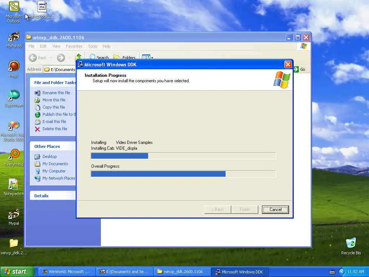Switch to winxp_ddk.2600.1106 taskbar button

pos(182,272)
